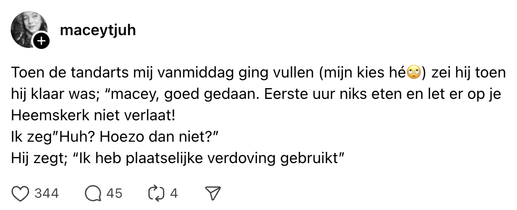The height and width of the screenshot is (210, 517).
Task: Share the post with the paper plane icon
Action: coord(212,193)
